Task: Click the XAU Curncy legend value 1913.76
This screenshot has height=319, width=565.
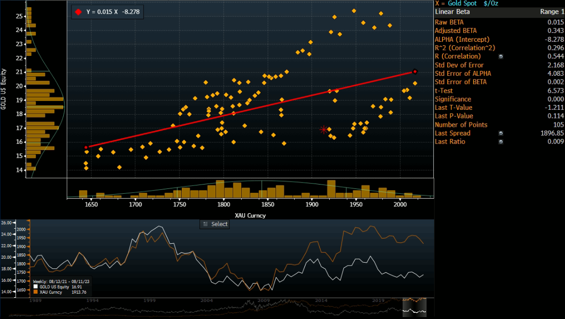Action: click(x=79, y=292)
